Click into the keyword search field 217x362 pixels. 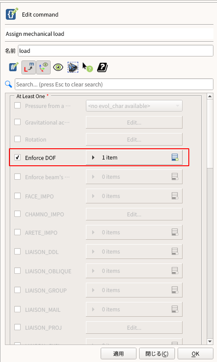[114, 84]
